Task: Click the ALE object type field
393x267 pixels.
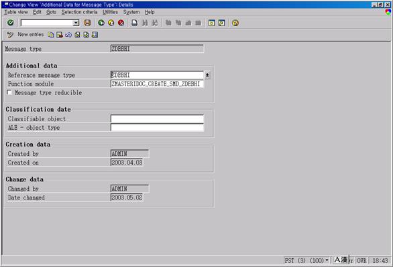Action: [x=157, y=128]
